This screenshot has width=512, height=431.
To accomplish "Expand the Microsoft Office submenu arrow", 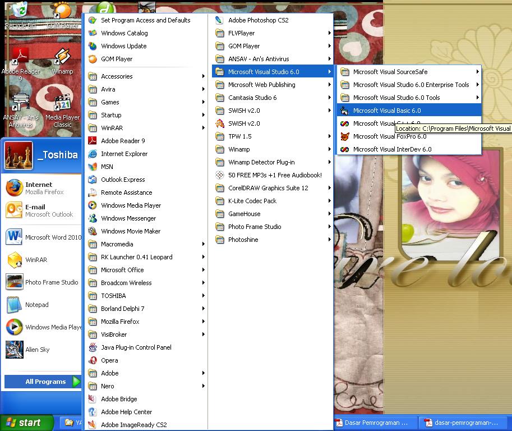I will [x=203, y=270].
